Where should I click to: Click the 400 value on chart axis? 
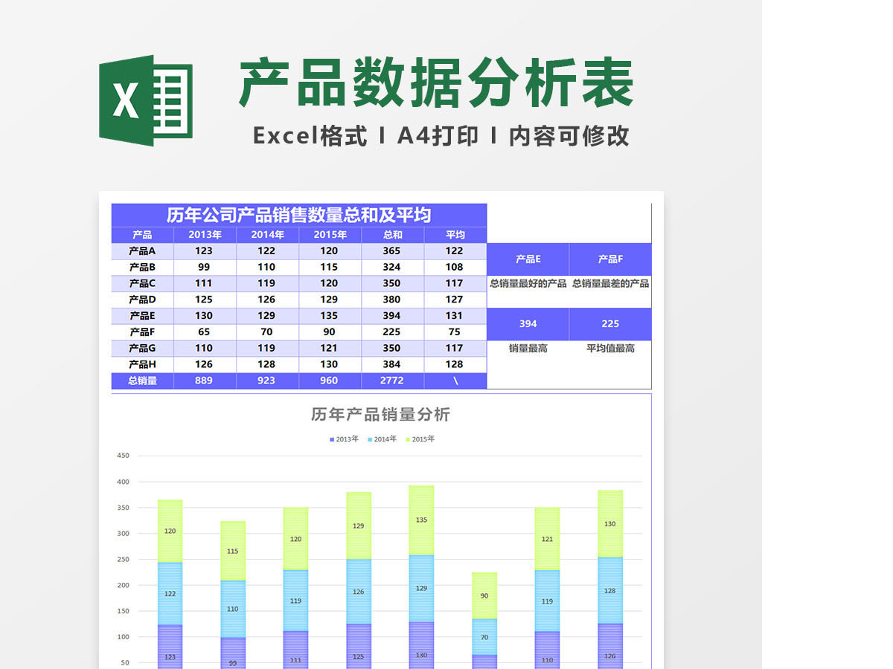(123, 482)
